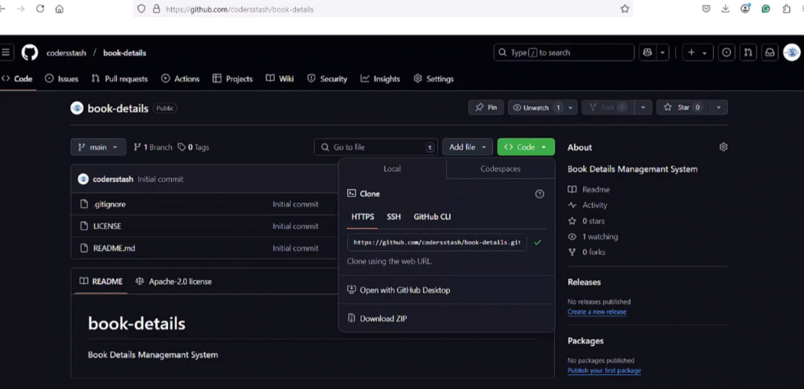Image resolution: width=804 pixels, height=389 pixels.
Task: Pin the repository with Pin button
Action: (x=486, y=107)
